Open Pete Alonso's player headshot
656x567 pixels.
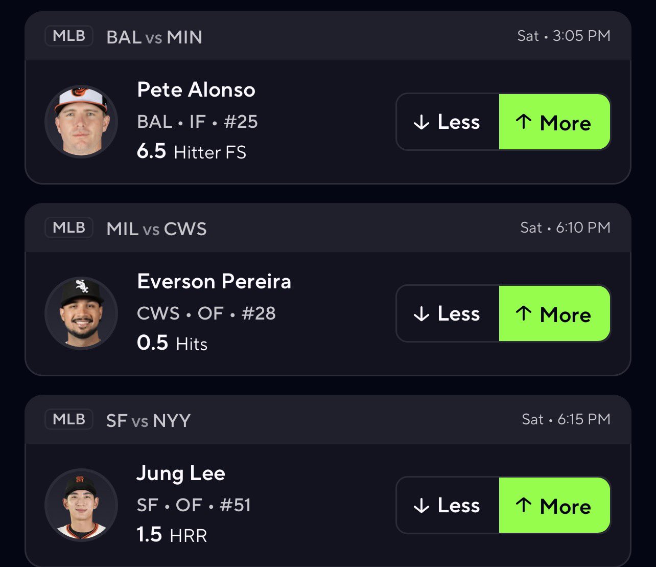click(81, 122)
